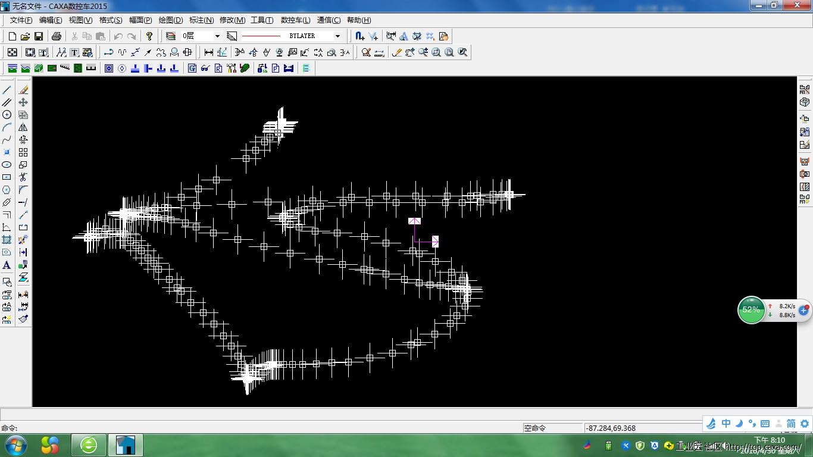Create a new file with the blank page icon
Viewport: 813px width, 457px height.
tap(12, 36)
